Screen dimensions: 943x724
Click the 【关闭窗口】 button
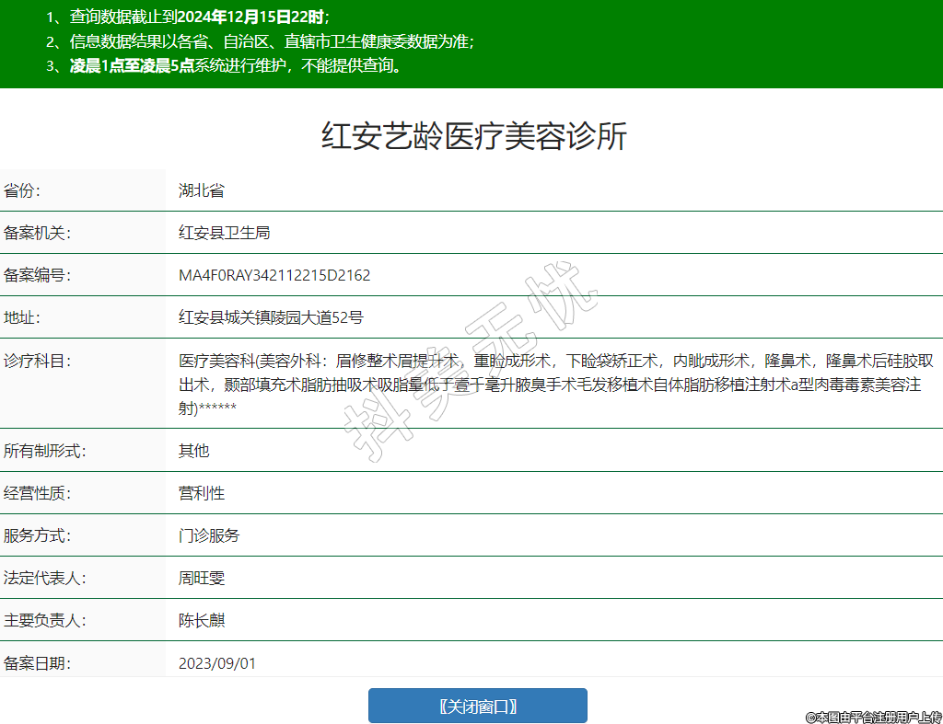tap(477, 706)
